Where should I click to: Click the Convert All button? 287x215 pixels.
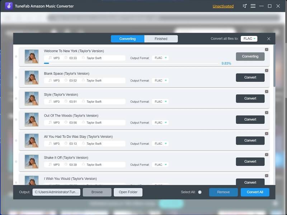(x=255, y=192)
